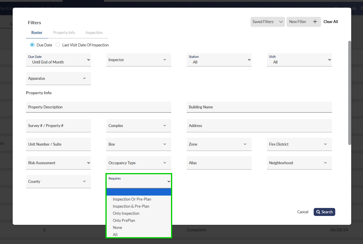Click the Search button with magnifier icon
Viewport: 363px width, 244px height.
pos(324,212)
